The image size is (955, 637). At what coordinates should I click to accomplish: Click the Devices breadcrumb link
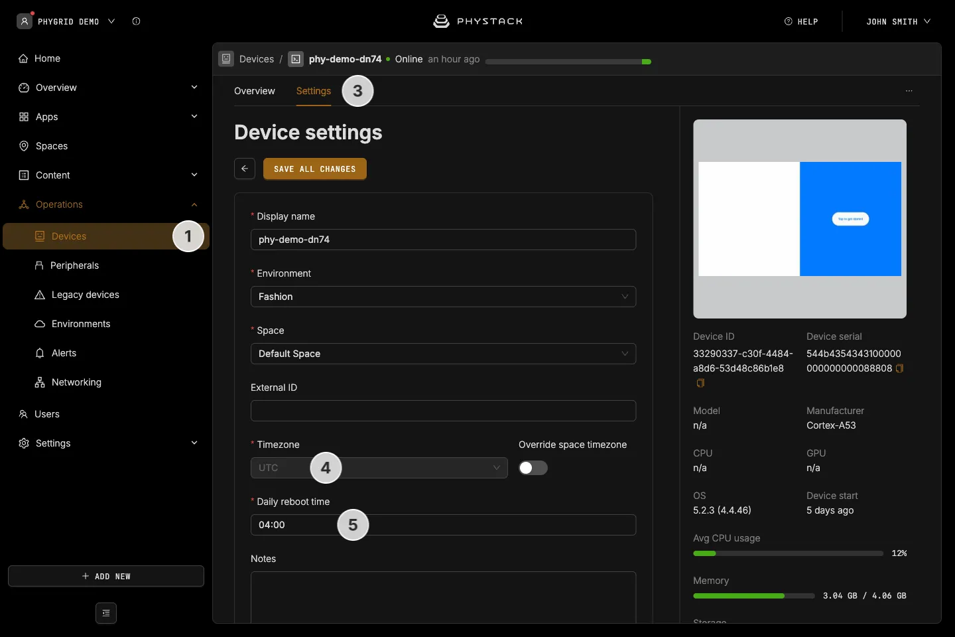(x=257, y=59)
